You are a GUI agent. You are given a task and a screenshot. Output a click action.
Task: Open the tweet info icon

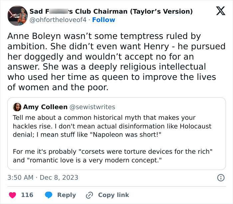pyautogui.click(x=220, y=178)
